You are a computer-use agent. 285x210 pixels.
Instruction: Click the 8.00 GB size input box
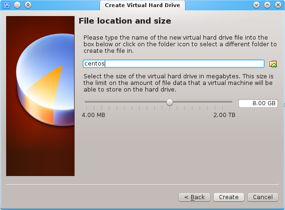coord(258,103)
